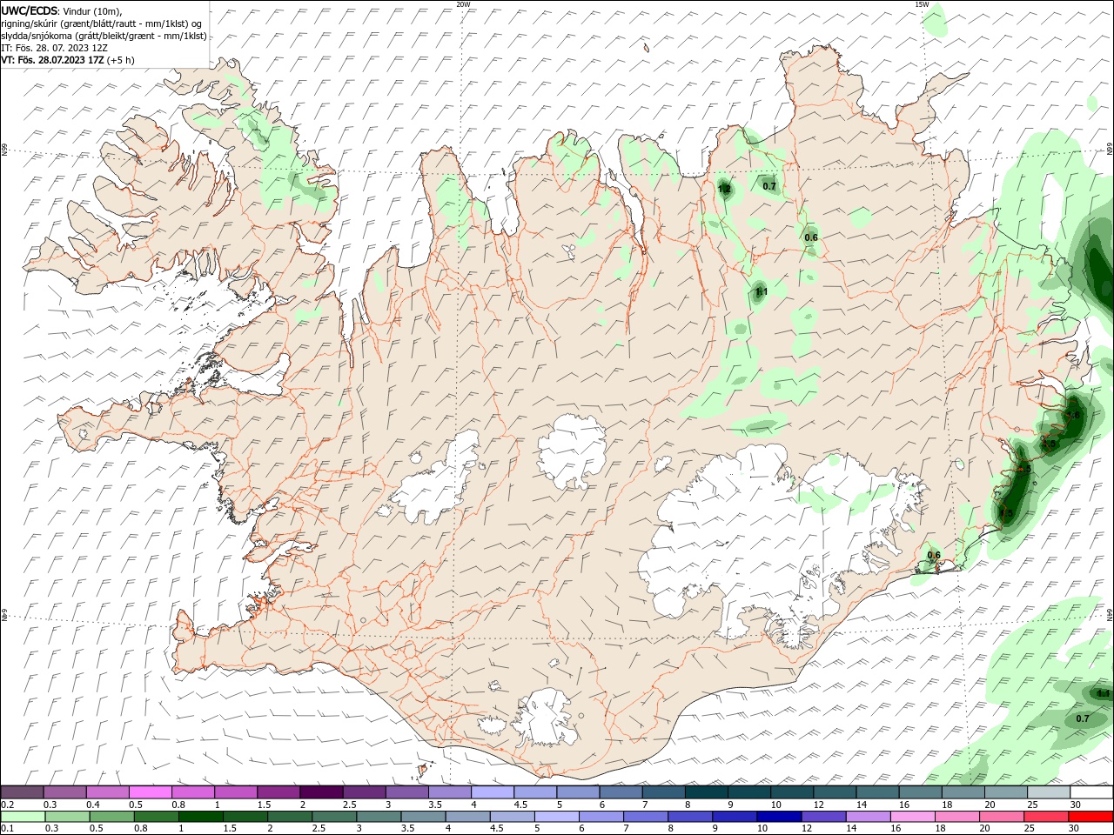
Task: Click the 7 blue swatch in the lower legend row
Action: [x=646, y=817]
